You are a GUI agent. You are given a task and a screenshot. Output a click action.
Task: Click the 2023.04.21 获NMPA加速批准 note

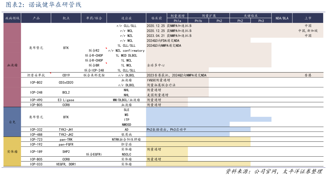pyautogui.click(x=169, y=36)
